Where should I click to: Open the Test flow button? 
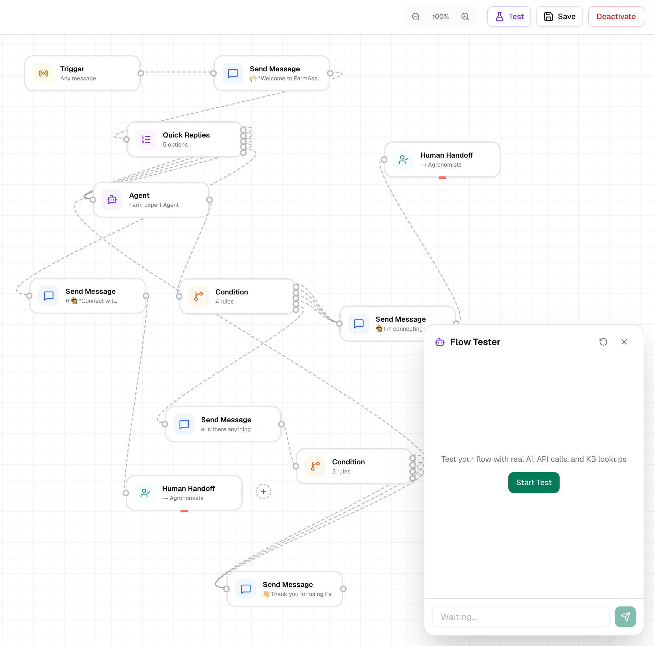pyautogui.click(x=509, y=17)
